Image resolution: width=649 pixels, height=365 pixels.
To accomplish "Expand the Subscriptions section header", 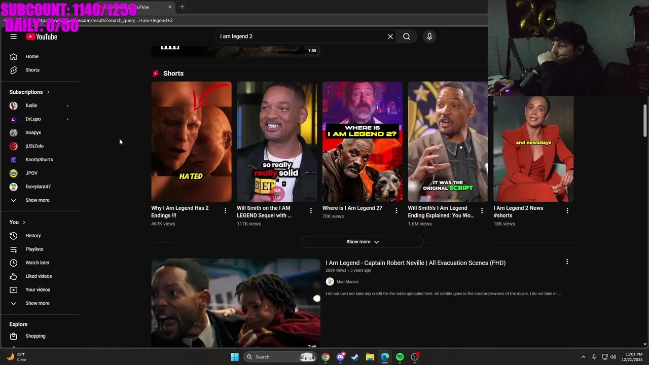I will pos(29,92).
